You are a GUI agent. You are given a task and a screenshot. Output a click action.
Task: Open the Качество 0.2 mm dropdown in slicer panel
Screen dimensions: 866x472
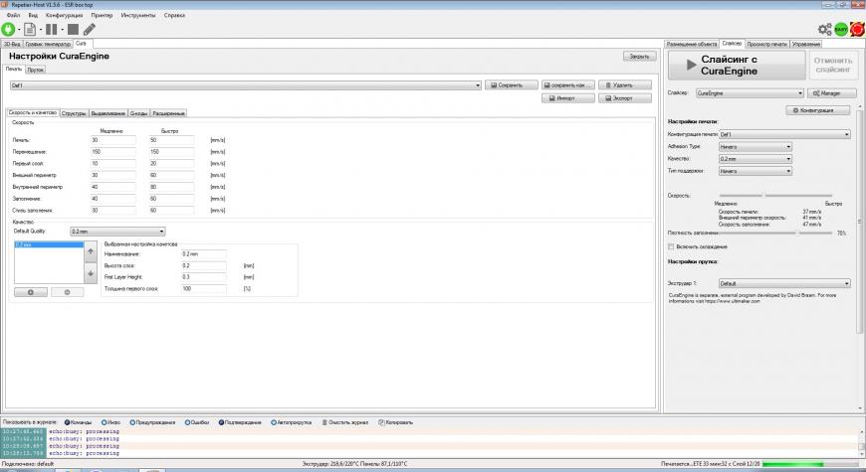pos(755,159)
